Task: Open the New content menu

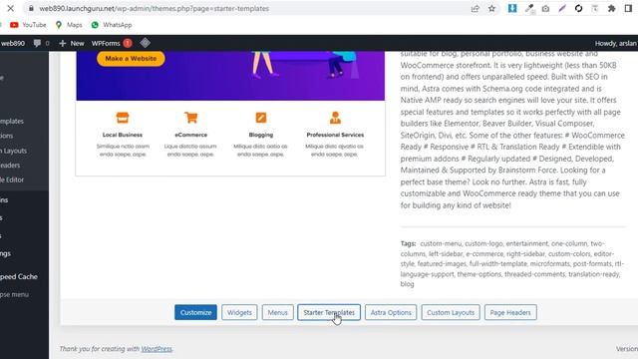Action: pos(72,43)
